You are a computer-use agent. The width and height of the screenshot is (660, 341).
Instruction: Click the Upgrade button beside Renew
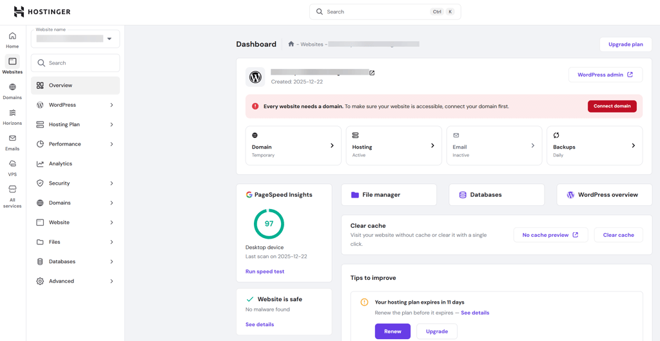pos(437,331)
